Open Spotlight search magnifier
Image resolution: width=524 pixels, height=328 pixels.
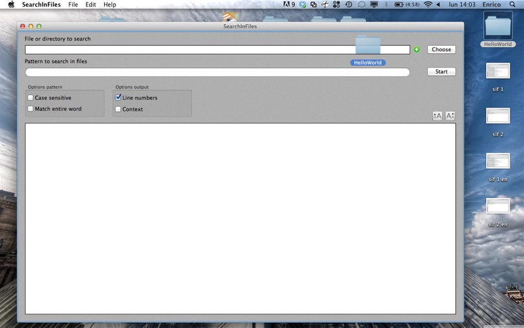tap(512, 5)
